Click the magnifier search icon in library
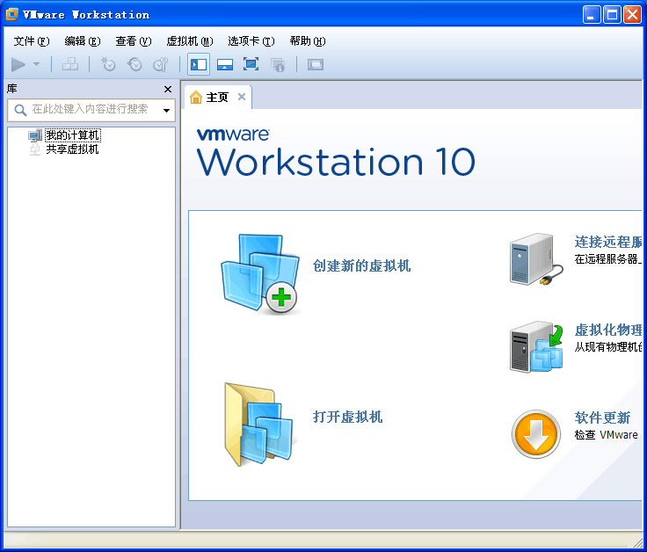Viewport: 647px width, 552px height. point(20,110)
